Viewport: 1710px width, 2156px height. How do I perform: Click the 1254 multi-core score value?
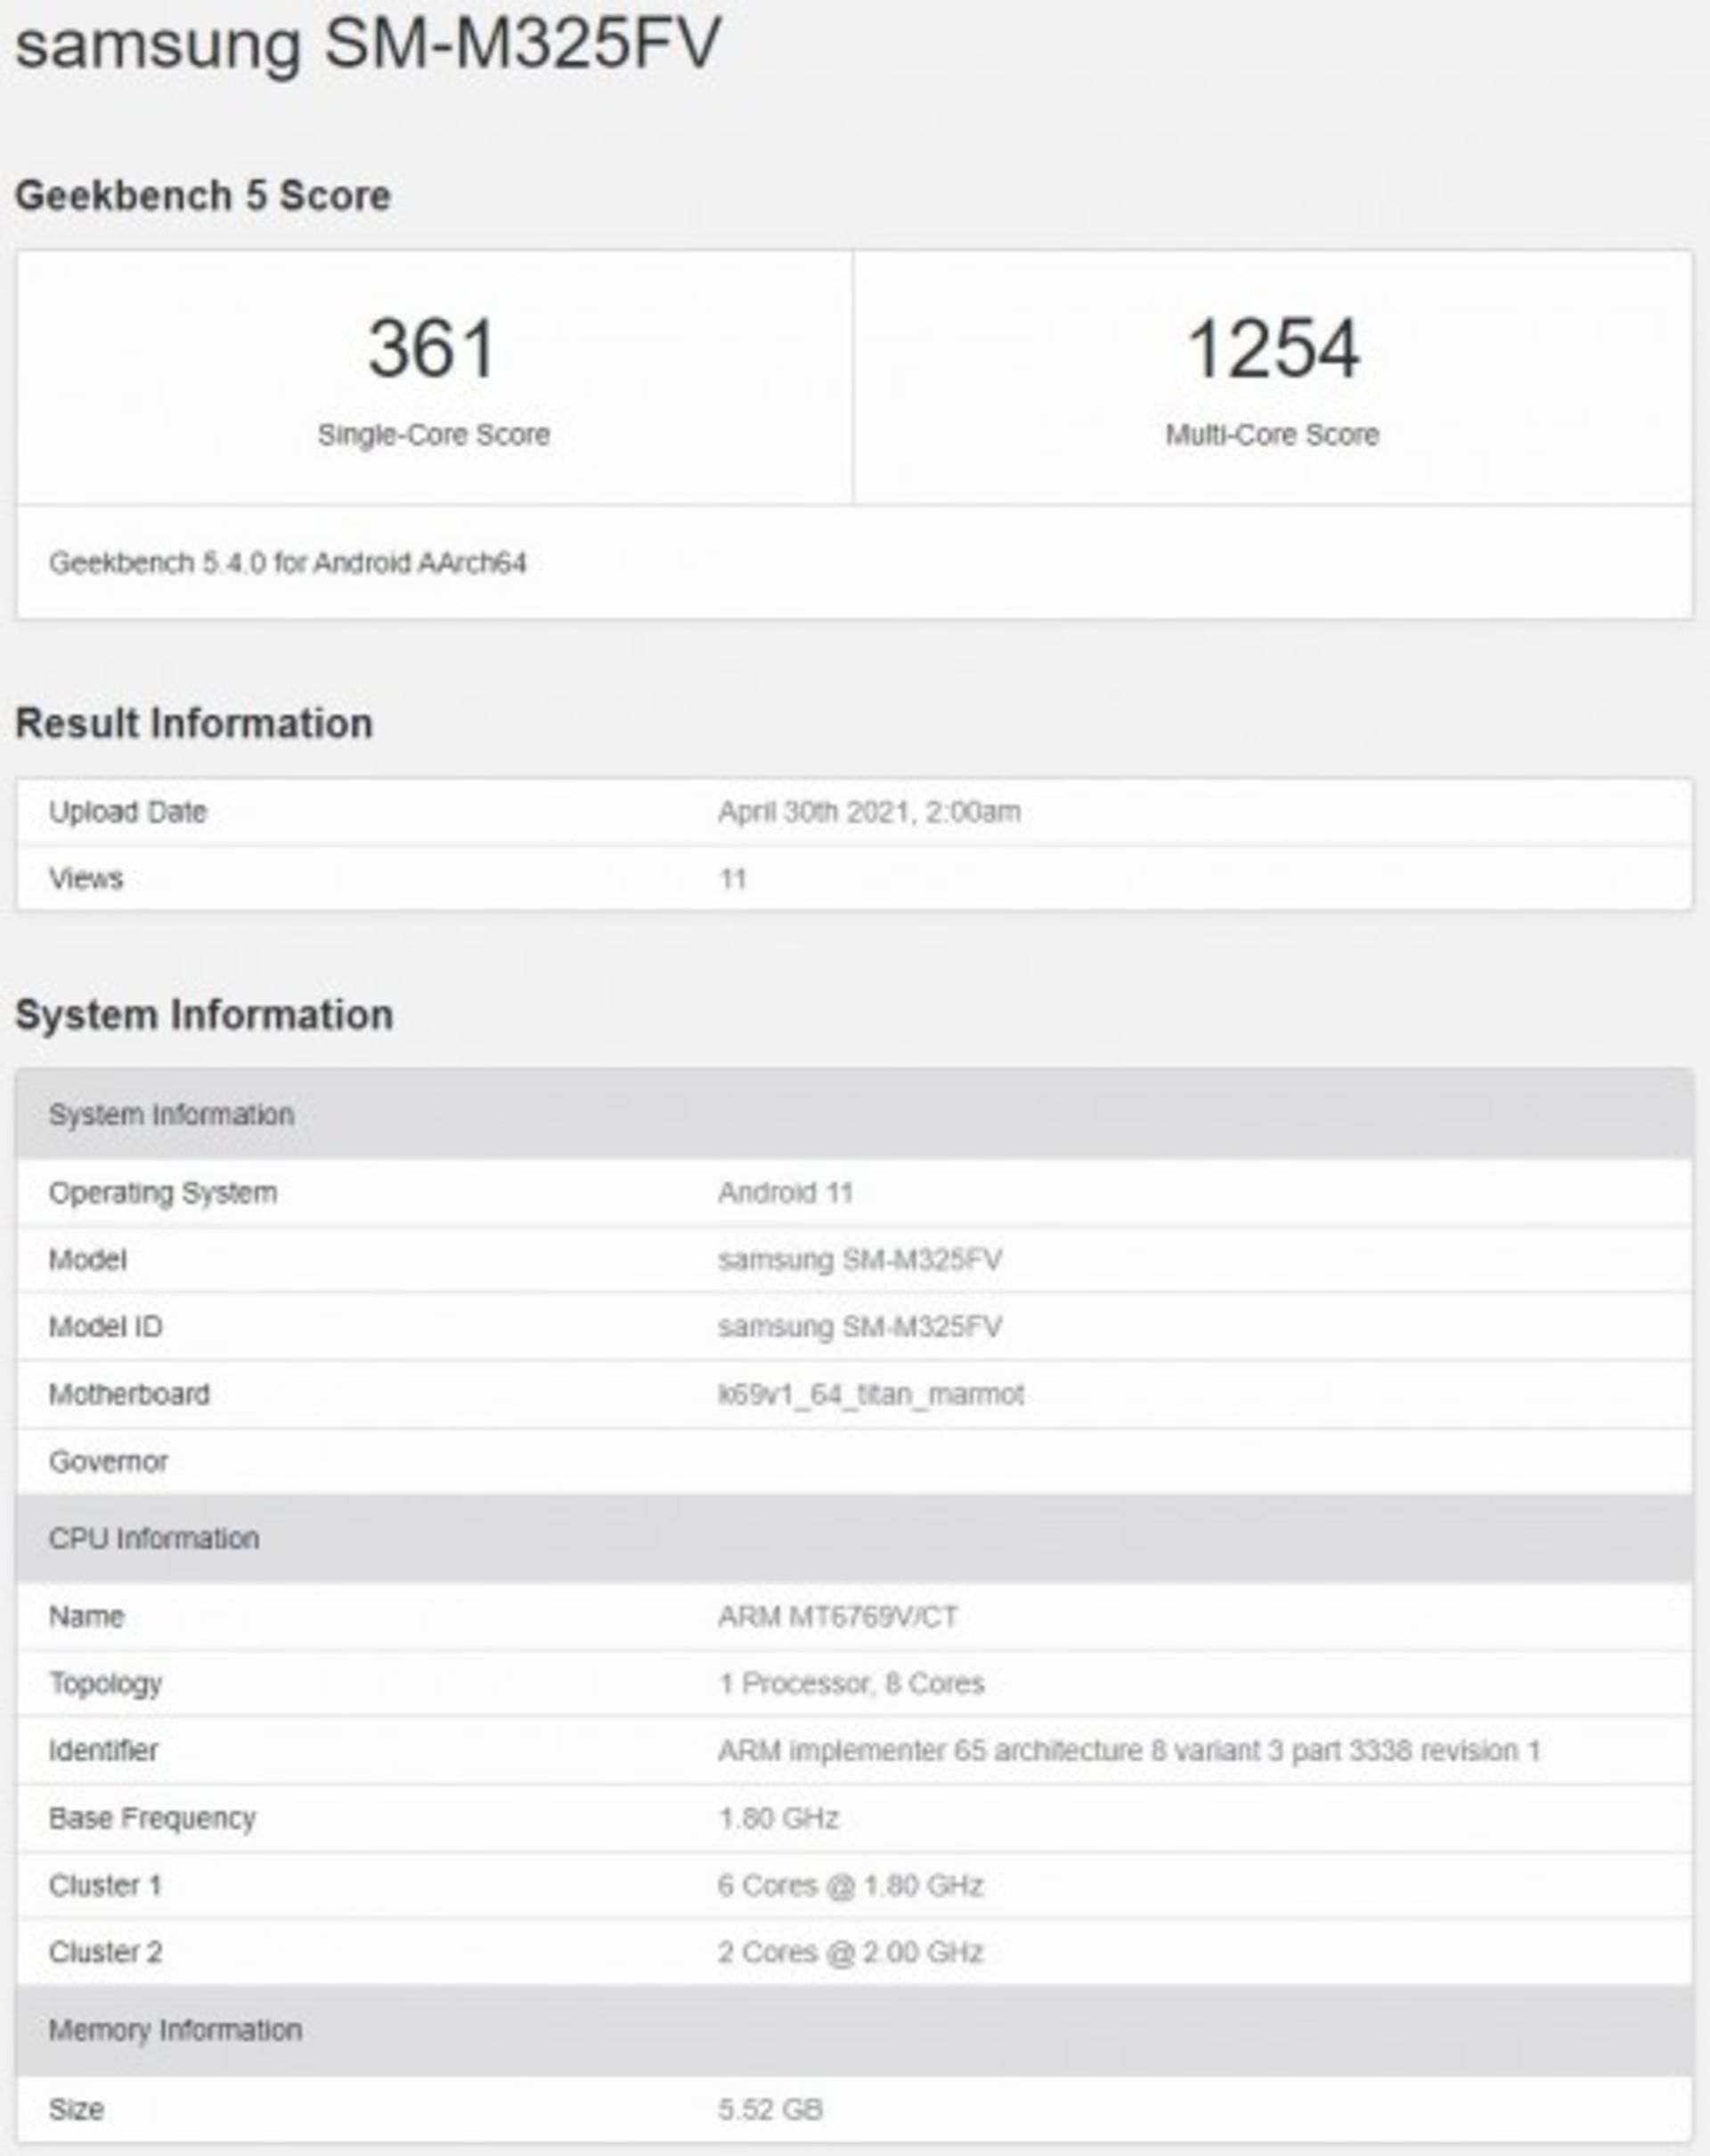1271,348
